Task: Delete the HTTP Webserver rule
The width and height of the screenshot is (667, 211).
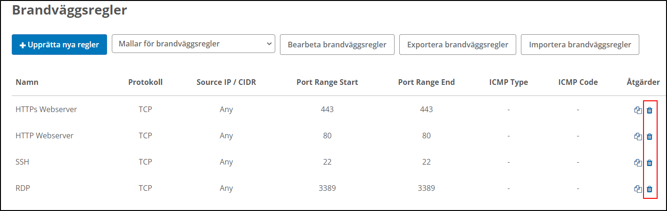Action: [x=650, y=136]
